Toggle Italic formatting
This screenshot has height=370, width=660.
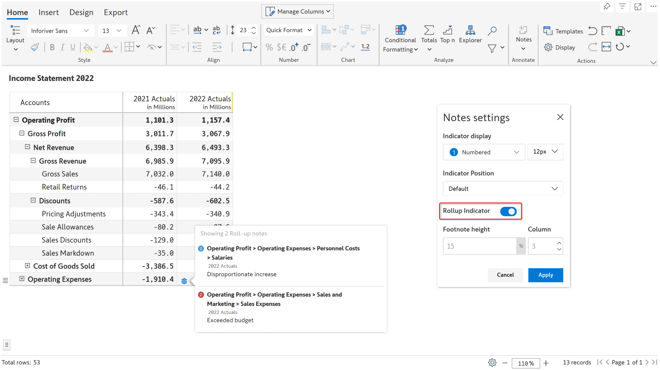coord(62,47)
